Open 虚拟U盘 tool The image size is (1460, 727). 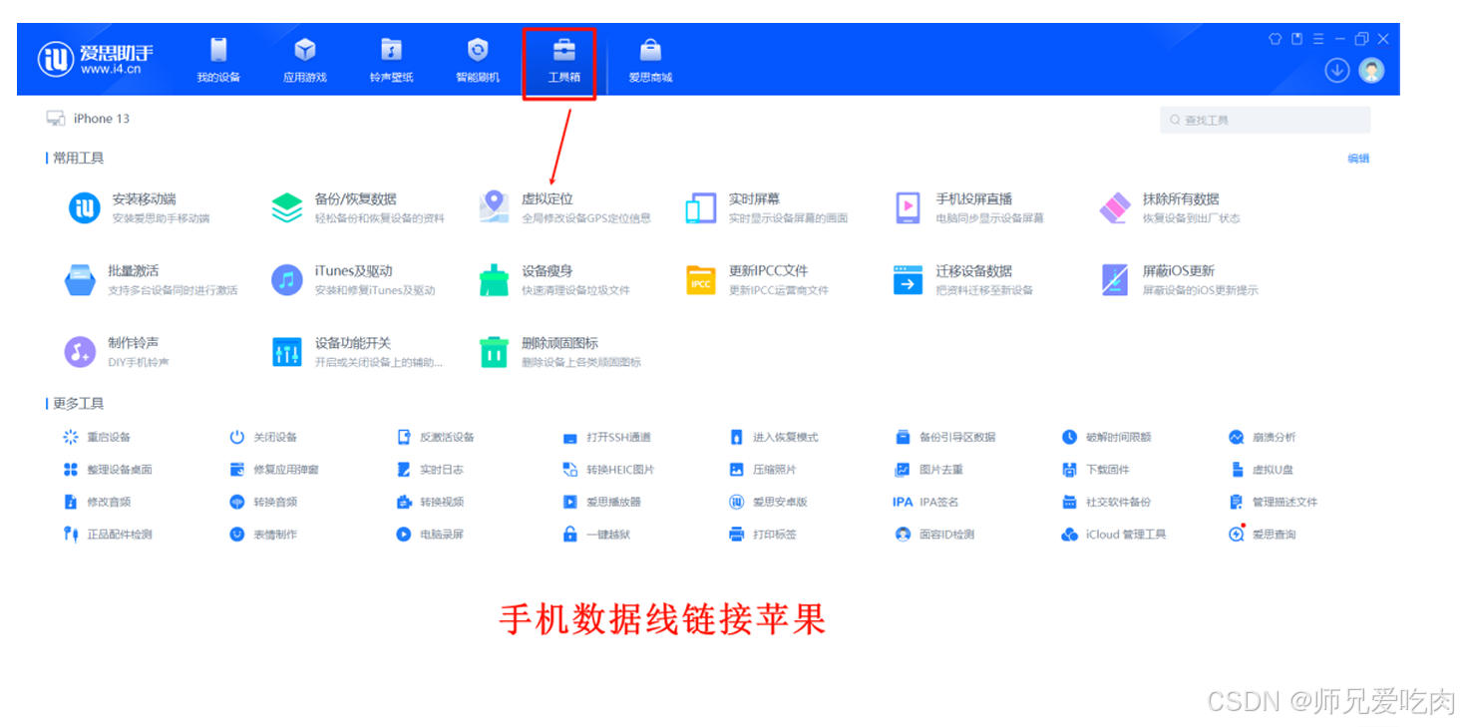[1262, 470]
